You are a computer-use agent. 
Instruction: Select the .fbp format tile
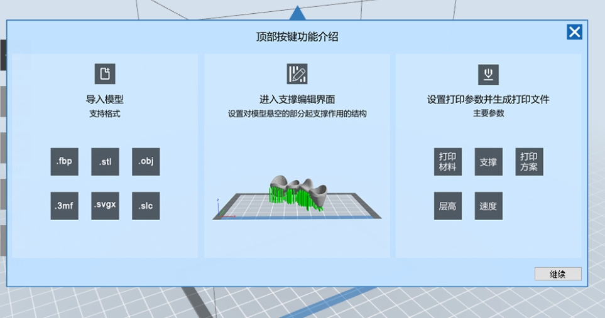[x=65, y=162]
